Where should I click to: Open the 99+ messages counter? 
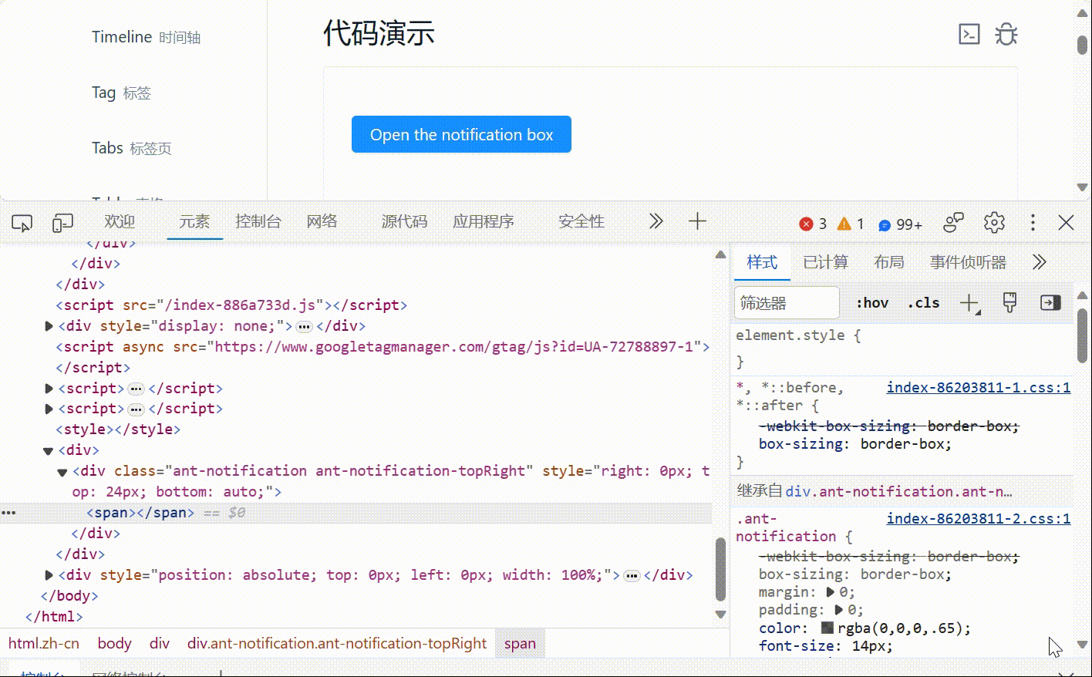tap(900, 224)
